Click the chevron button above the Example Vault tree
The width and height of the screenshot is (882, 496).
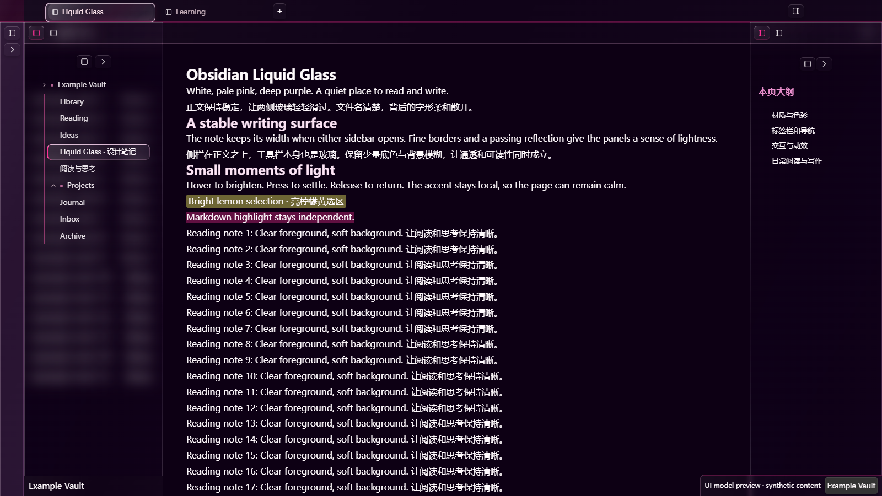click(103, 62)
